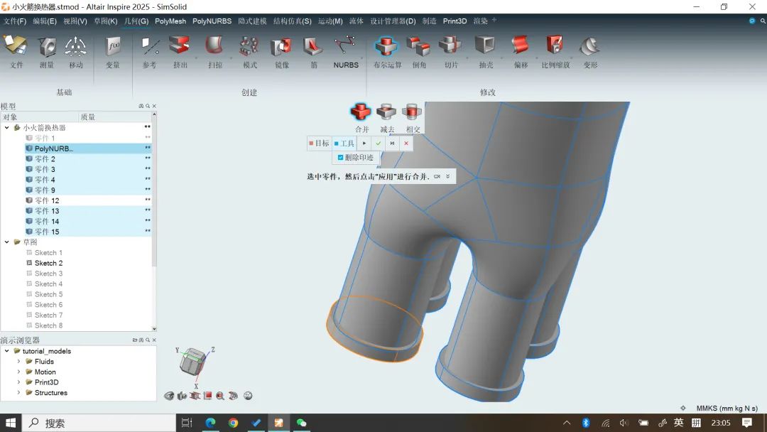This screenshot has height=432, width=767.
Task: Click the green checkmark apply button
Action: click(x=379, y=144)
